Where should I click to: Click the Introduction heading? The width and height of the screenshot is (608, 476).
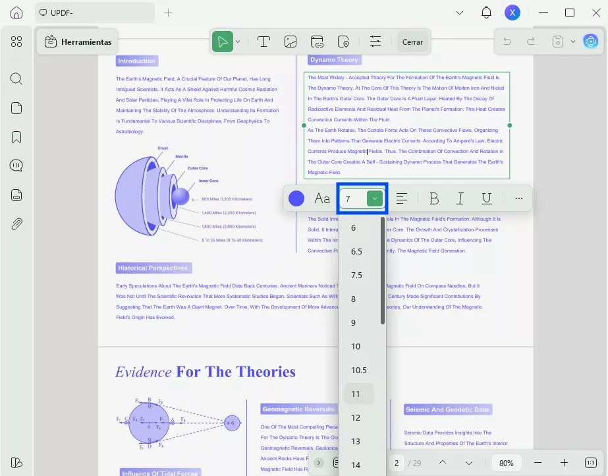[x=136, y=61]
